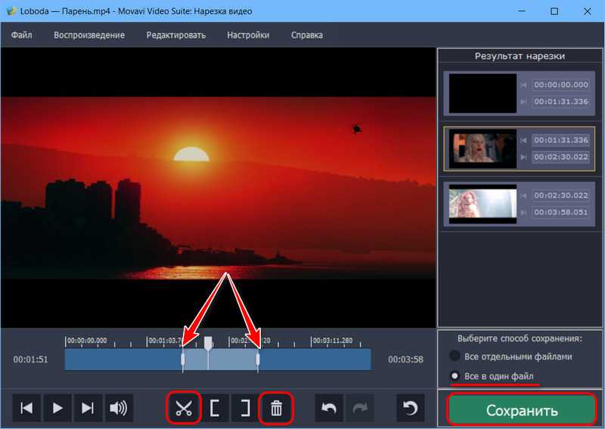Click go-to-end icon beside 00:03:58.051

pyautogui.click(x=523, y=212)
